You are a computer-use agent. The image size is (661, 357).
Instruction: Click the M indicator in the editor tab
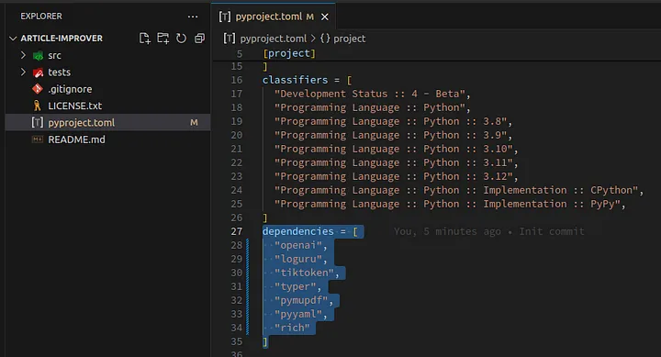pos(310,17)
